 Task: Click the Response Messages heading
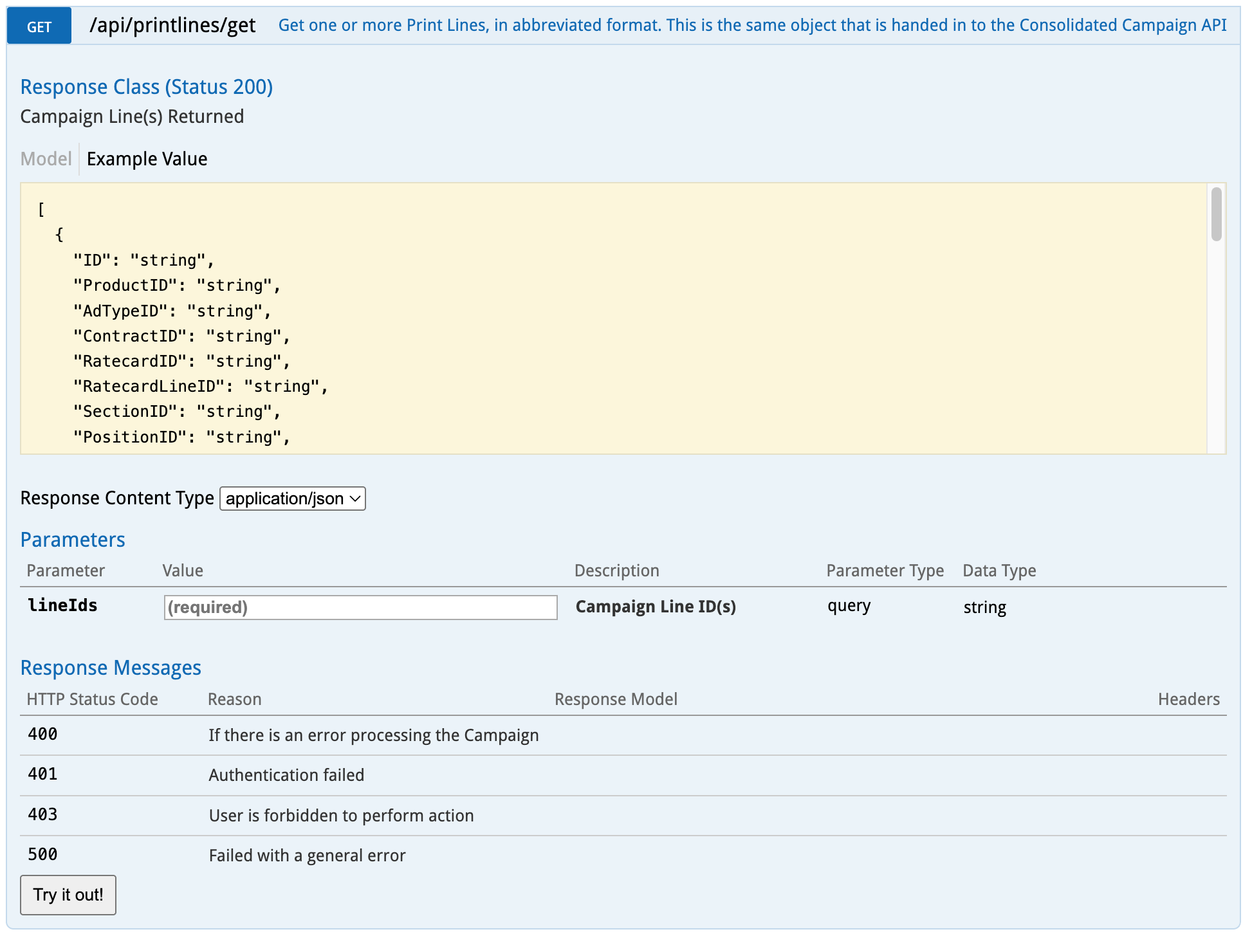point(111,668)
